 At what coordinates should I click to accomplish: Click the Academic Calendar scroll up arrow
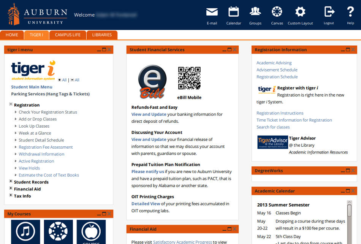349,202
